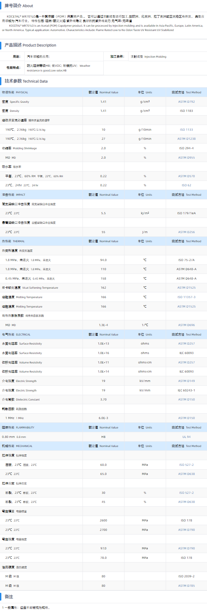This screenshot has height=610, width=207.
Task: Click the 技术参数 Technical Data heading
Action: 26,81
